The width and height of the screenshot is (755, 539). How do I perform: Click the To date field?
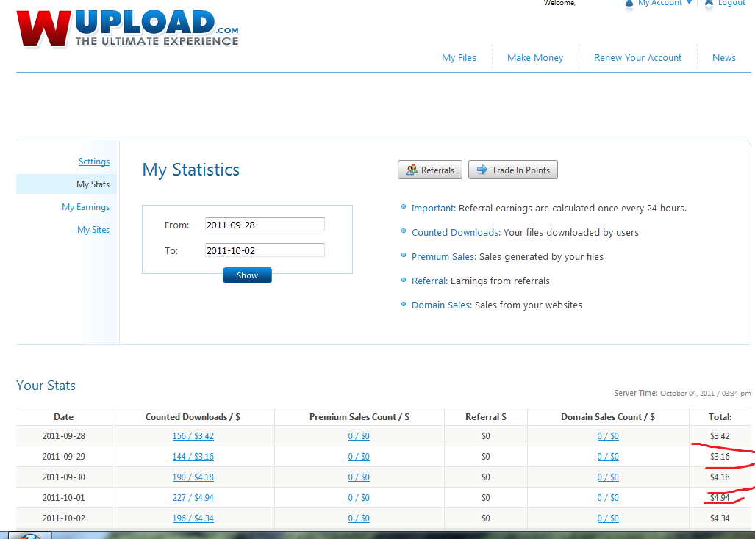click(265, 250)
